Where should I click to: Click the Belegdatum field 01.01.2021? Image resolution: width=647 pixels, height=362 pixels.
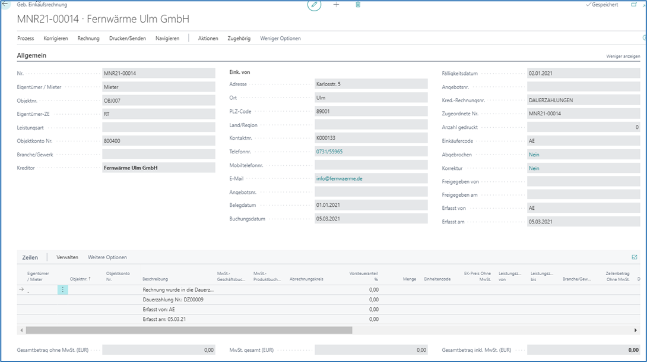click(x=371, y=205)
